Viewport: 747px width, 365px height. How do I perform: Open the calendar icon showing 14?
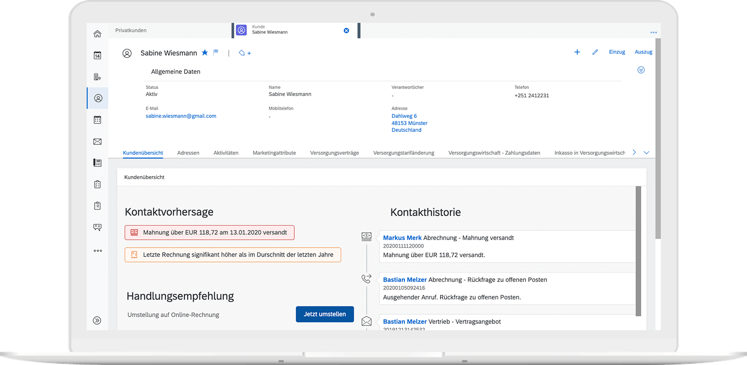(x=97, y=55)
